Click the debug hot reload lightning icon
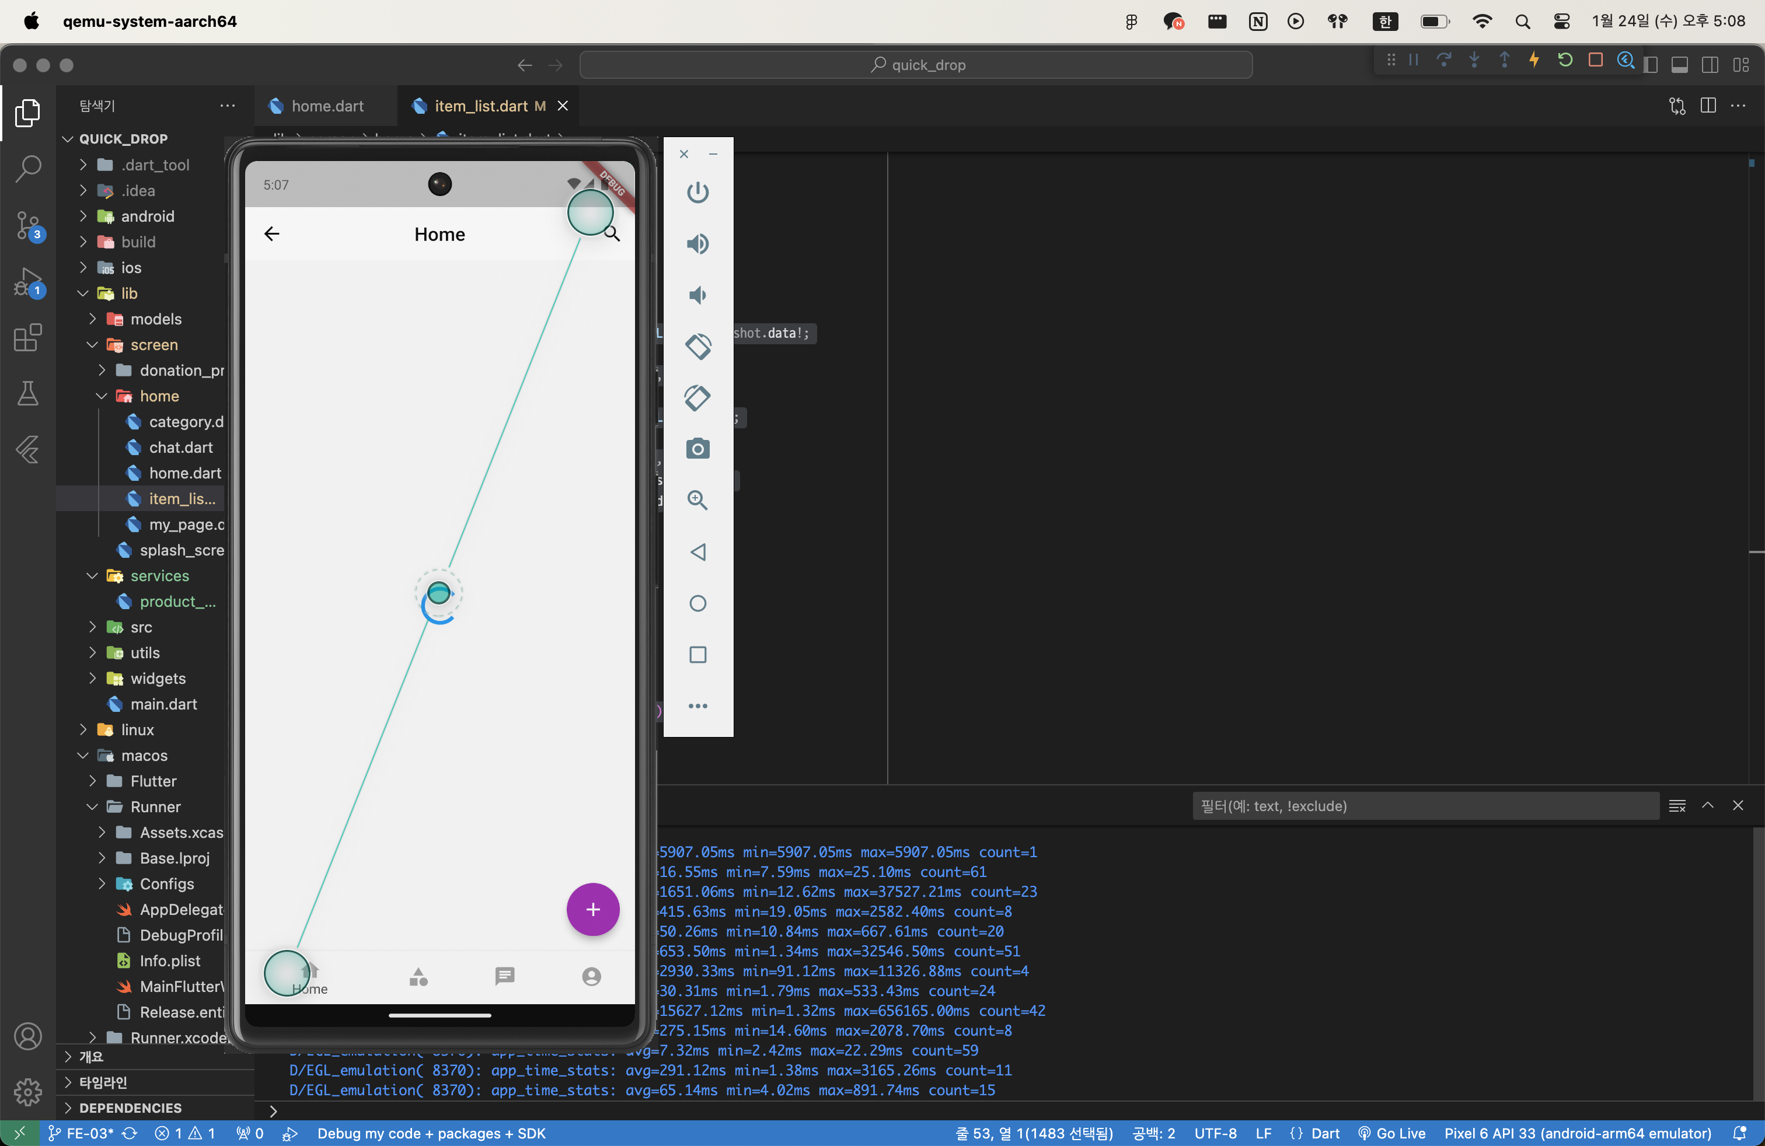The width and height of the screenshot is (1765, 1146). click(x=1534, y=61)
